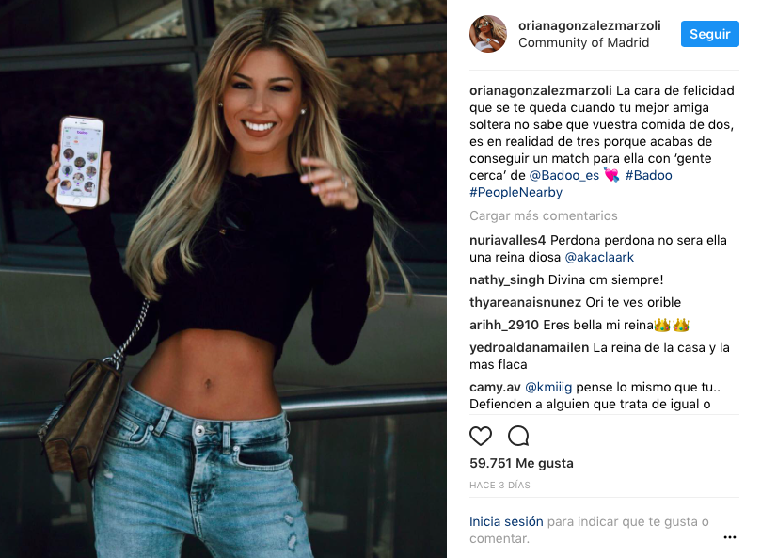Viewport: 761px width, 558px height.
Task: Open the @akaclaark mention
Action: point(599,258)
